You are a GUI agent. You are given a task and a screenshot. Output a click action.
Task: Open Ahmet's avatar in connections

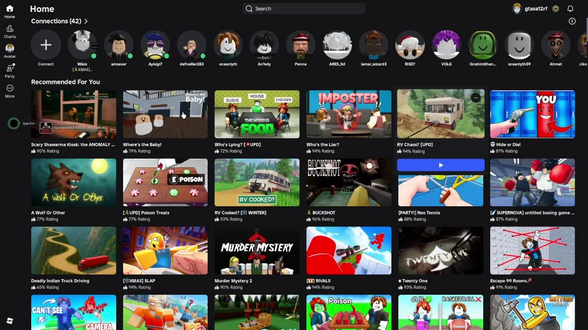(x=556, y=45)
